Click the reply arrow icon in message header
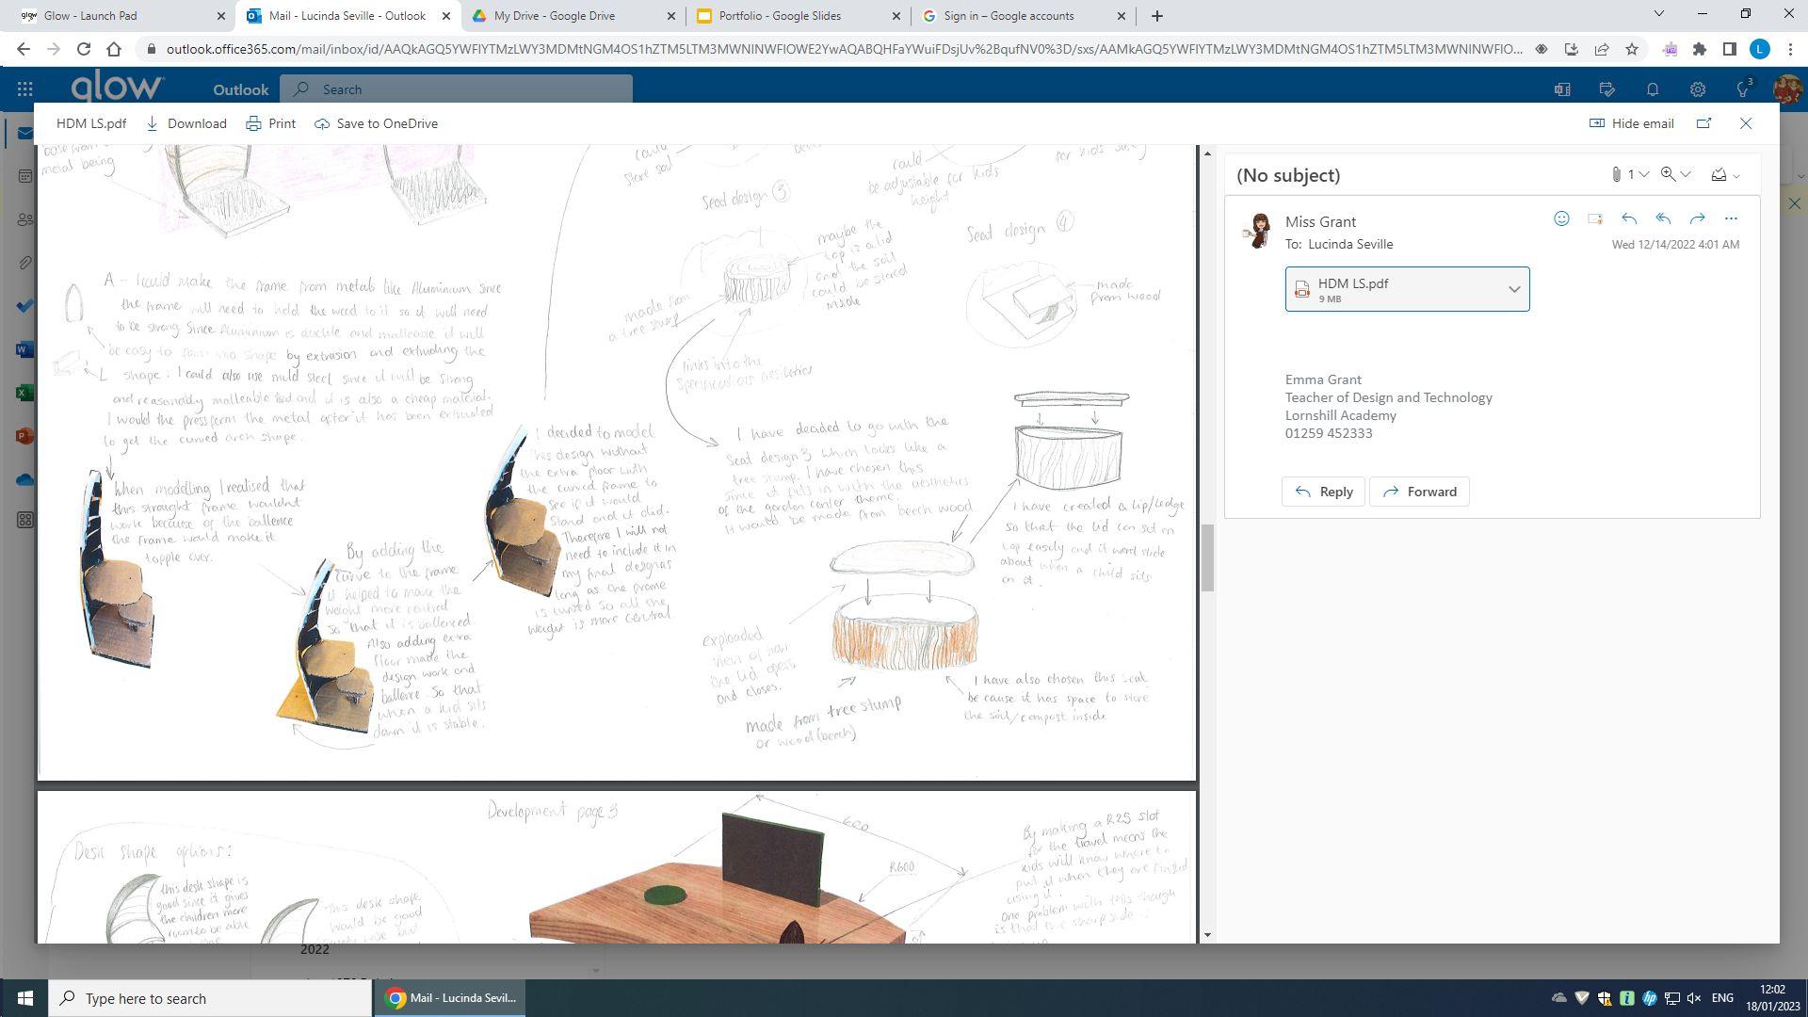Image resolution: width=1808 pixels, height=1017 pixels. pos(1629,218)
